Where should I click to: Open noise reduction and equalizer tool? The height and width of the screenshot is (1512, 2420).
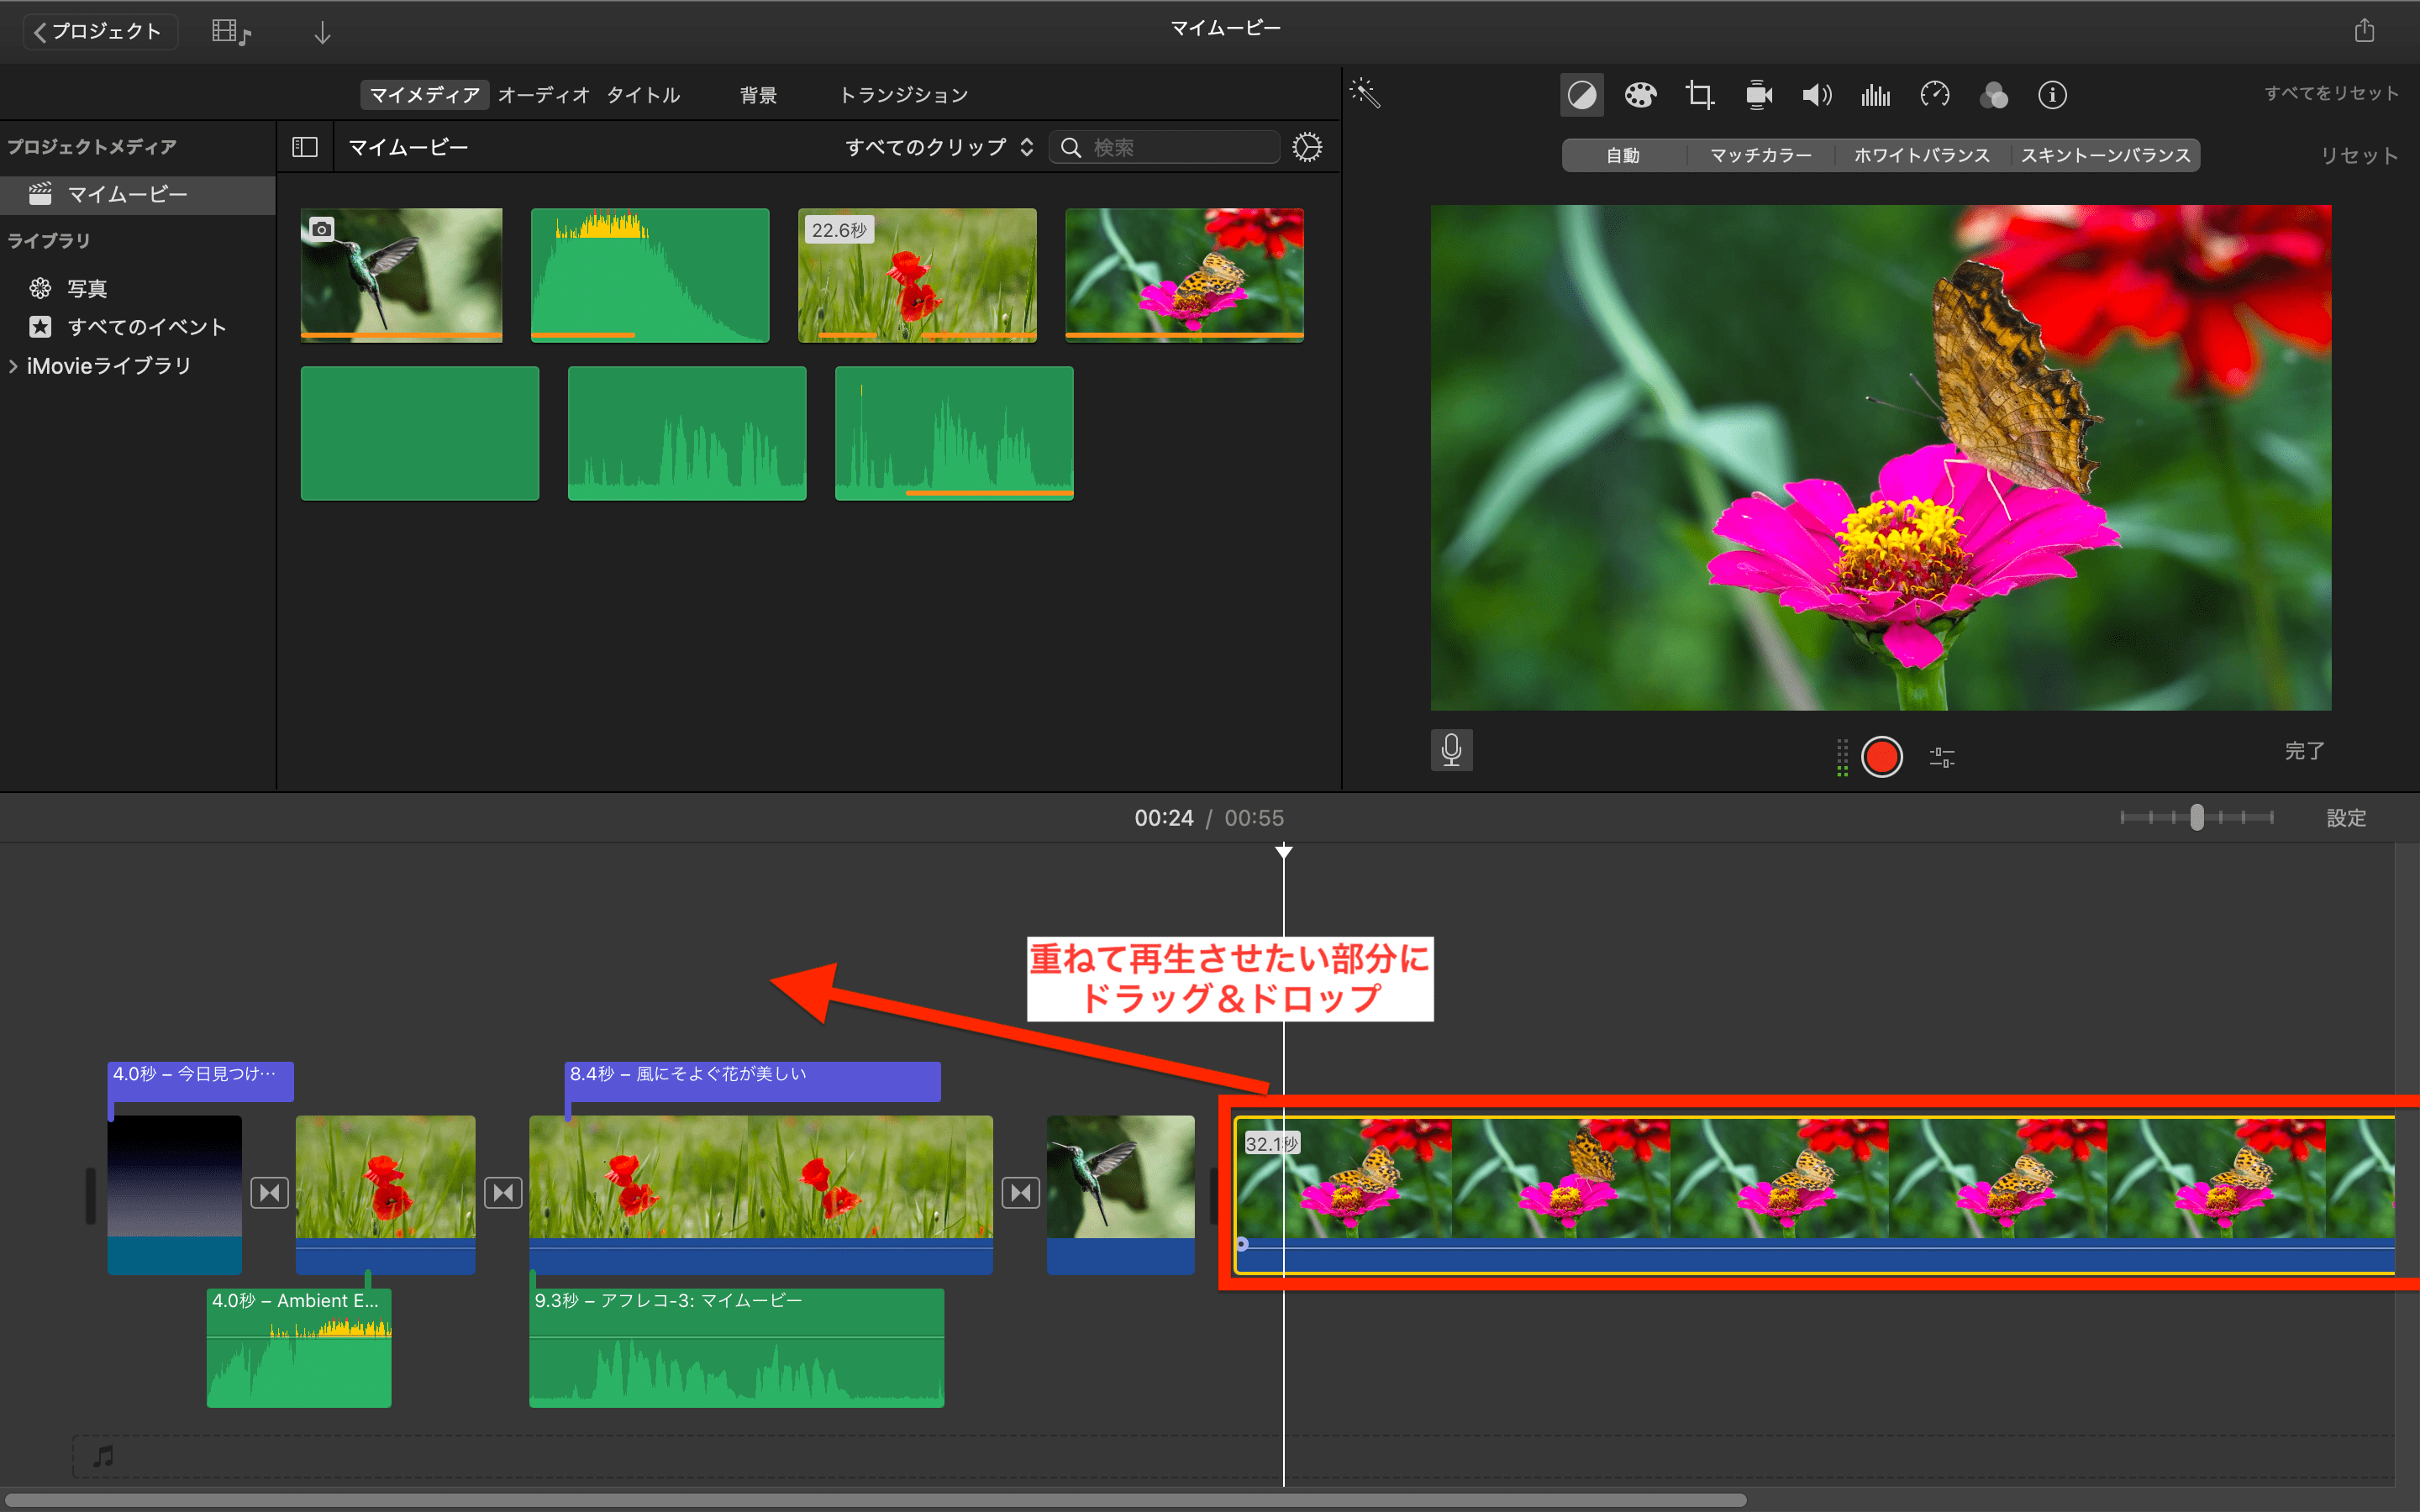click(x=1876, y=95)
